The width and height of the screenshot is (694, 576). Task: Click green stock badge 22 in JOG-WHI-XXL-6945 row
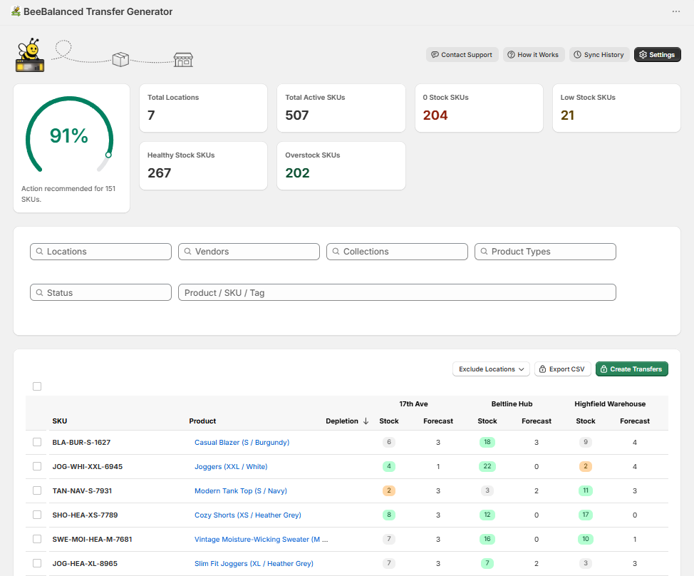[487, 467]
